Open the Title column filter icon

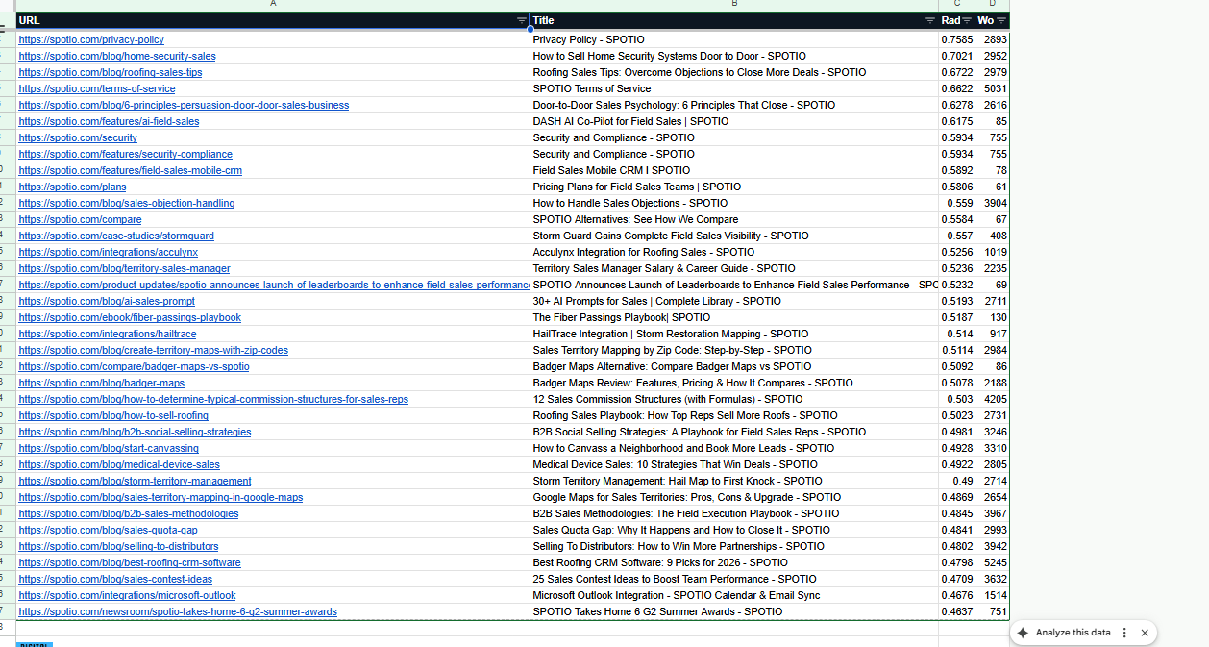coord(930,20)
